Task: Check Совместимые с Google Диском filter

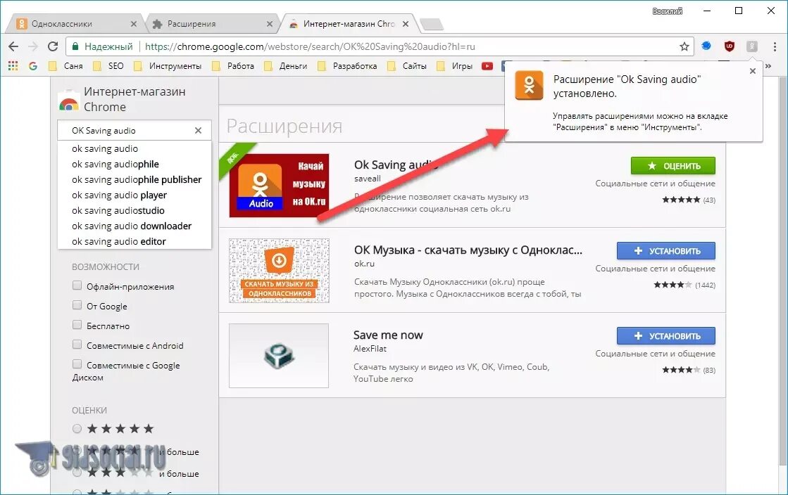Action: tap(77, 364)
